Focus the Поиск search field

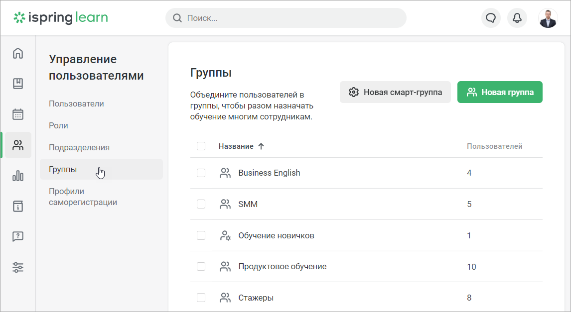coord(286,18)
